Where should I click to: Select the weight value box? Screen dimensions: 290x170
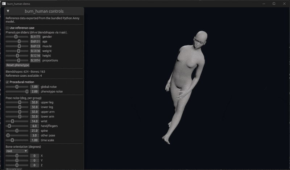click(x=35, y=51)
